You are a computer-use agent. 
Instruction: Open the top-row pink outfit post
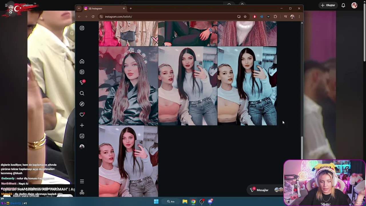click(128, 33)
